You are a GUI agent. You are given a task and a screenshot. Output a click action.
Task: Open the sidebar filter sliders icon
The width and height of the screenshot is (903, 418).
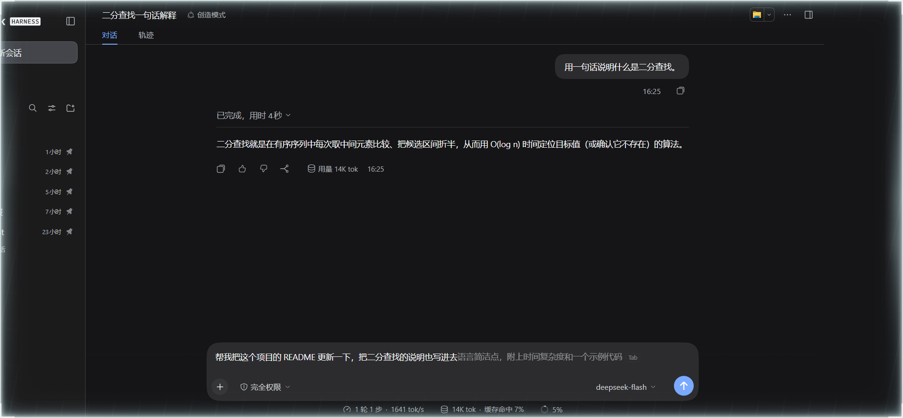[x=52, y=108]
